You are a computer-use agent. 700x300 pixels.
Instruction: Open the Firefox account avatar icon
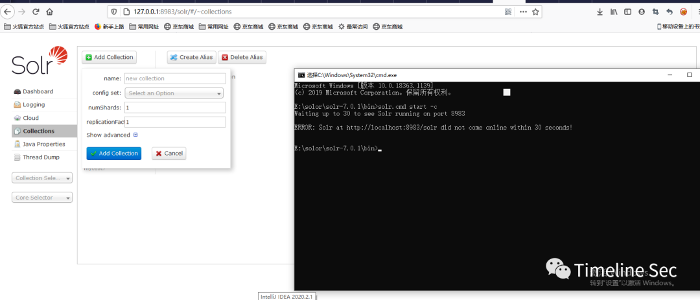click(642, 12)
